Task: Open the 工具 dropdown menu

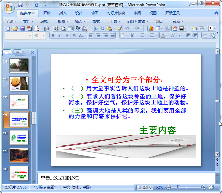Action: pyautogui.click(x=115, y=22)
